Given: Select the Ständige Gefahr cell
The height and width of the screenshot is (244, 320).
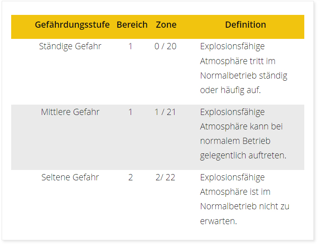Looking at the screenshot, I should click(x=70, y=46).
